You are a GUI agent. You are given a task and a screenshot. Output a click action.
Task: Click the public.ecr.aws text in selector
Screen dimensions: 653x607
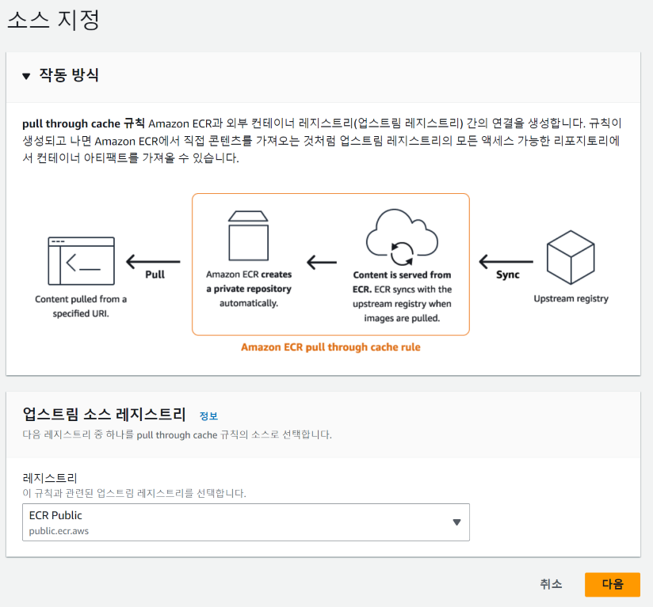pos(59,531)
